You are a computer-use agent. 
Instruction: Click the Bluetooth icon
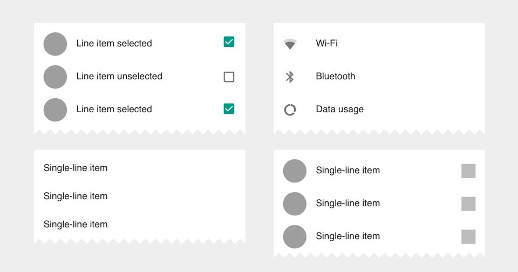tap(290, 77)
